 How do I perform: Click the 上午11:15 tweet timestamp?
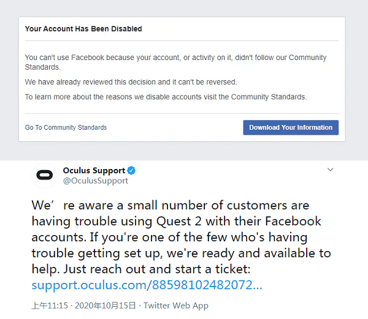[x=50, y=306]
